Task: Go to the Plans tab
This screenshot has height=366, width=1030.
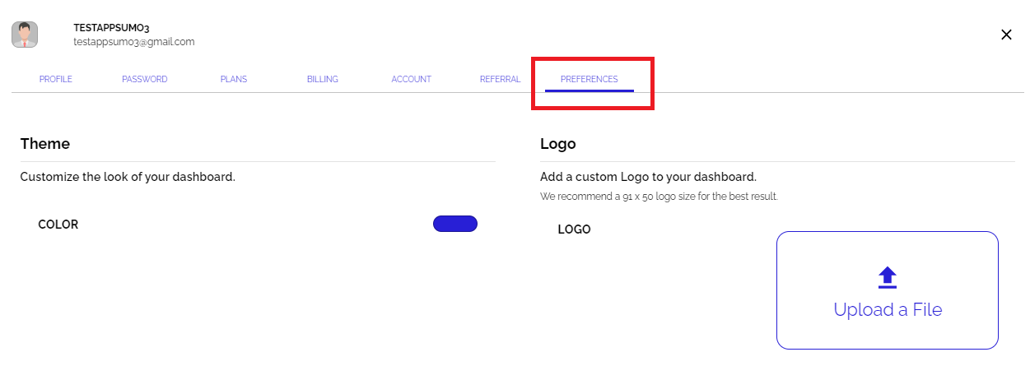Action: pyautogui.click(x=234, y=80)
